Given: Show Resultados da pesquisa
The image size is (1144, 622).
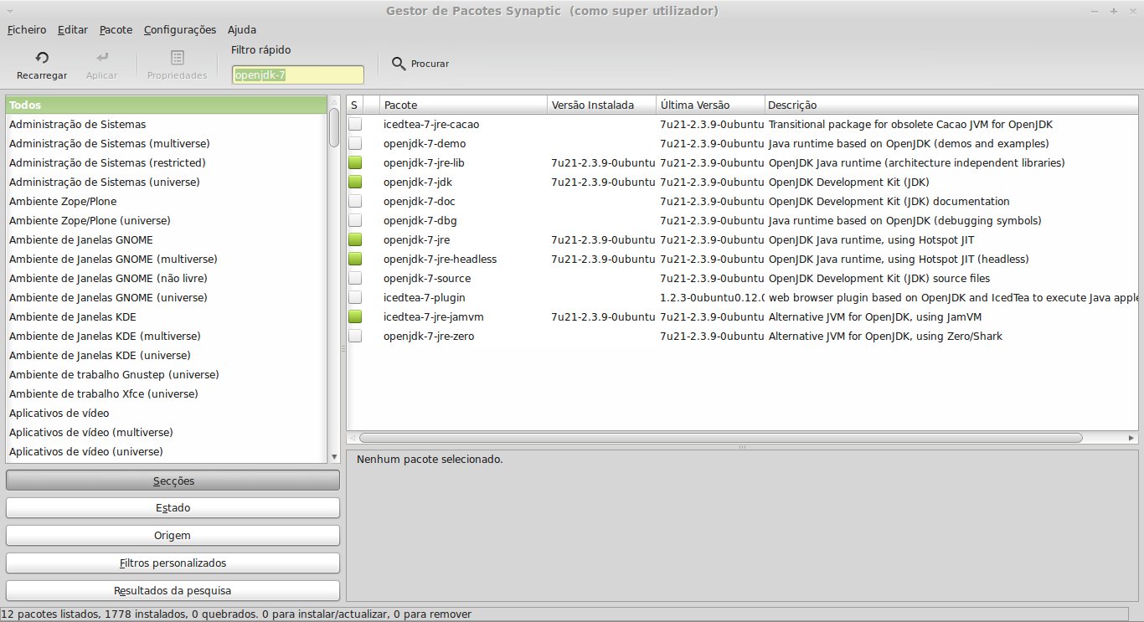Looking at the screenshot, I should (x=172, y=590).
